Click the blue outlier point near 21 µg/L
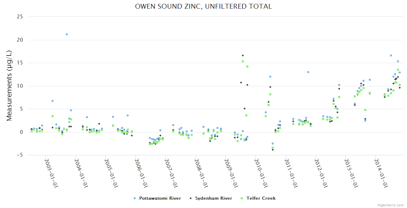407x208 pixels. [67, 34]
